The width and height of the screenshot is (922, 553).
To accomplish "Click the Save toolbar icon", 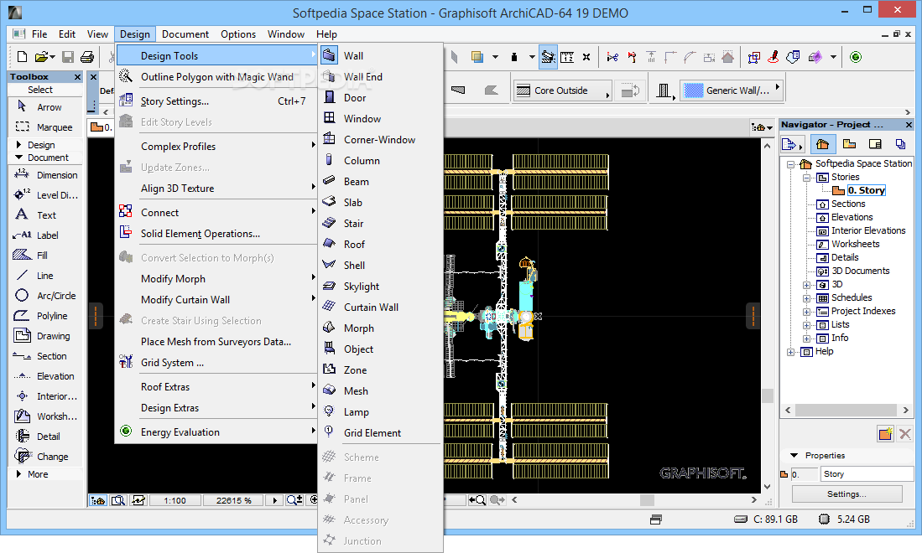I will pyautogui.click(x=68, y=57).
